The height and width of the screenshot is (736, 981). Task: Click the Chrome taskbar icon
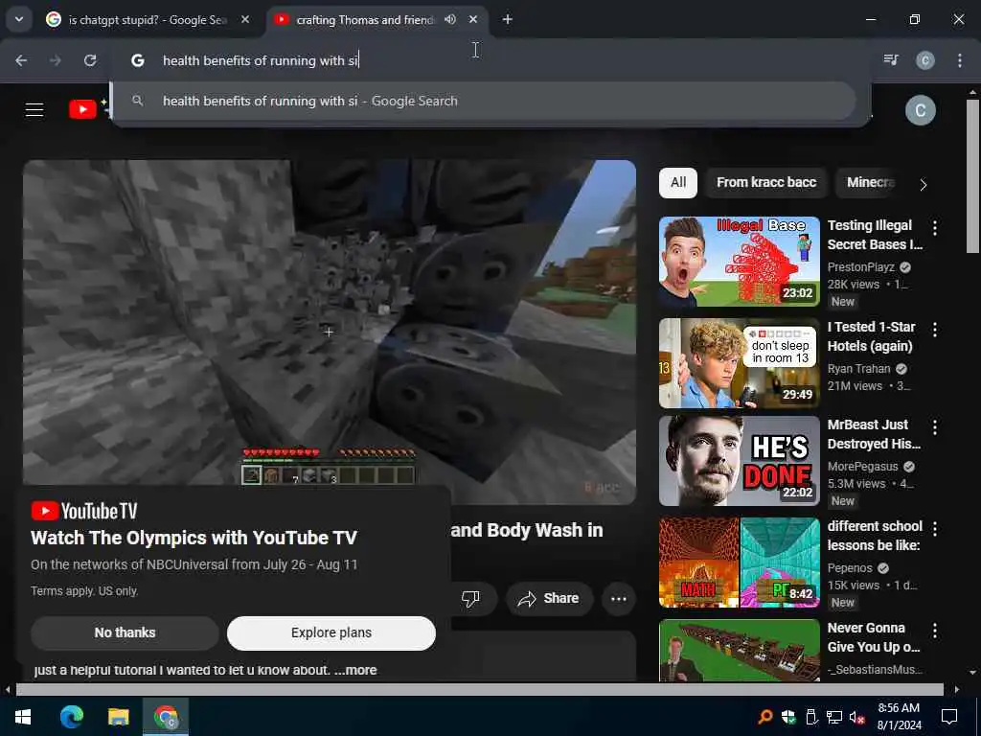(166, 717)
